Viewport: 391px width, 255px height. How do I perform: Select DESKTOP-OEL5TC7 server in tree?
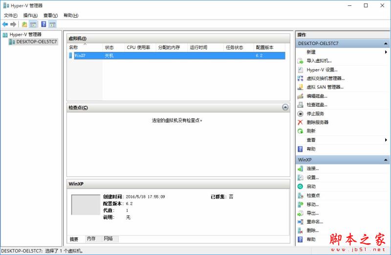point(36,42)
